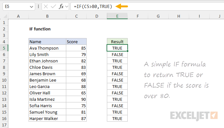This screenshot has width=224, height=128.
Task: Select column G header
Action: [158, 16]
